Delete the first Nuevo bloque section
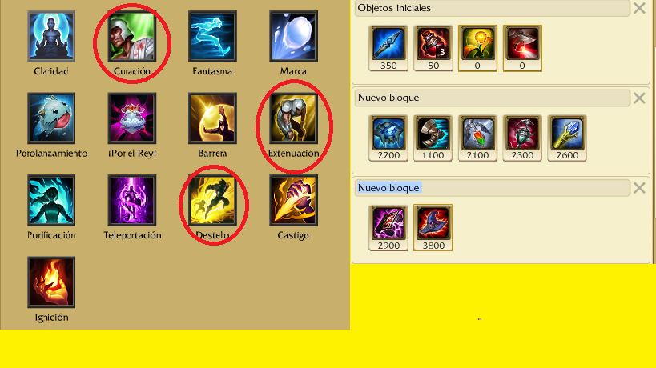 click(639, 98)
